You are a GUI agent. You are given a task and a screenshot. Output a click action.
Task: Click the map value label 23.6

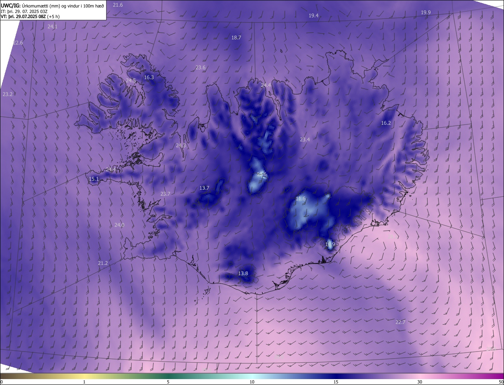coord(200,67)
